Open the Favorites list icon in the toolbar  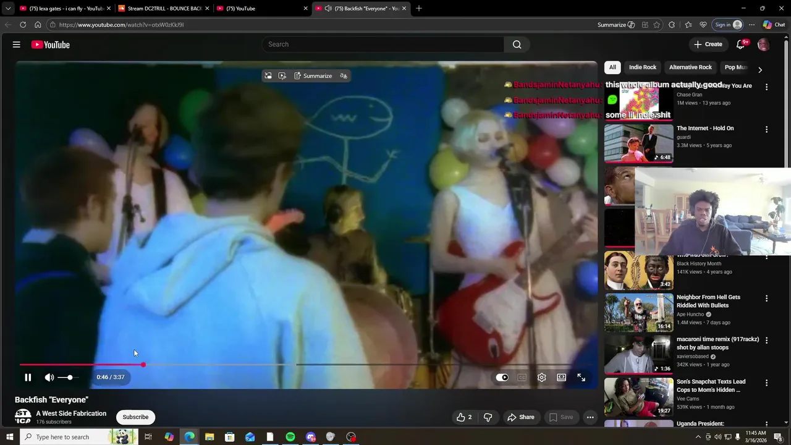(x=688, y=25)
